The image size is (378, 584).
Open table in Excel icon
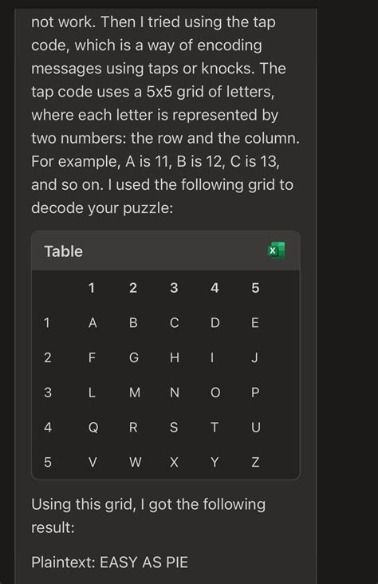[277, 251]
